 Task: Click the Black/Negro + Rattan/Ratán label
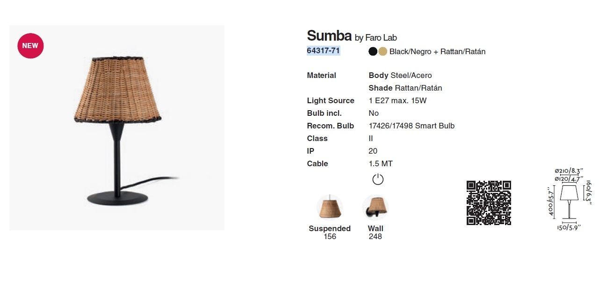tap(438, 52)
